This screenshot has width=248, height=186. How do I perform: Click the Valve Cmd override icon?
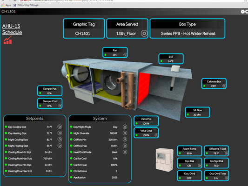pyautogui.click(x=156, y=135)
